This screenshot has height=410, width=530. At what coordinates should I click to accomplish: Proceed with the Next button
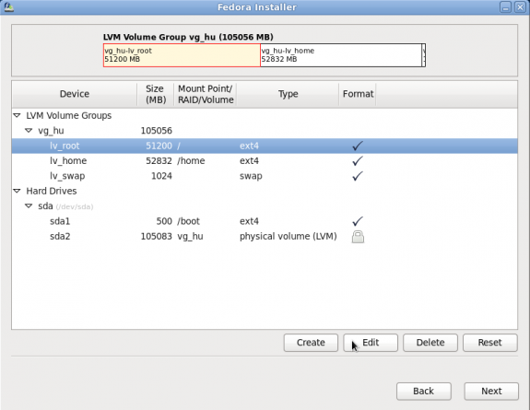[x=491, y=391]
